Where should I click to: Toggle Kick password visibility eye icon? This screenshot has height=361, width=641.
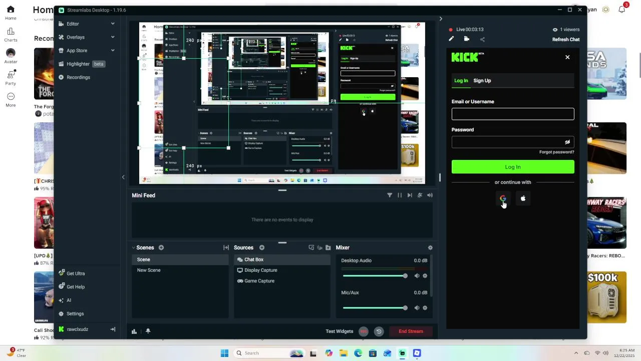[x=567, y=142]
